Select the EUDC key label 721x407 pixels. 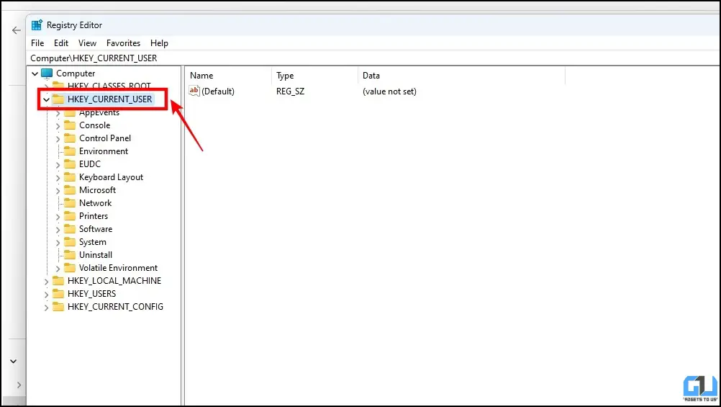point(90,164)
